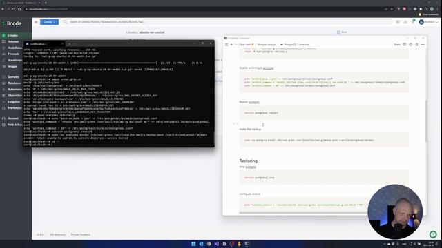The height and width of the screenshot is (248, 442).
Task: Click the 'configure restore' text
Action: coord(250,194)
